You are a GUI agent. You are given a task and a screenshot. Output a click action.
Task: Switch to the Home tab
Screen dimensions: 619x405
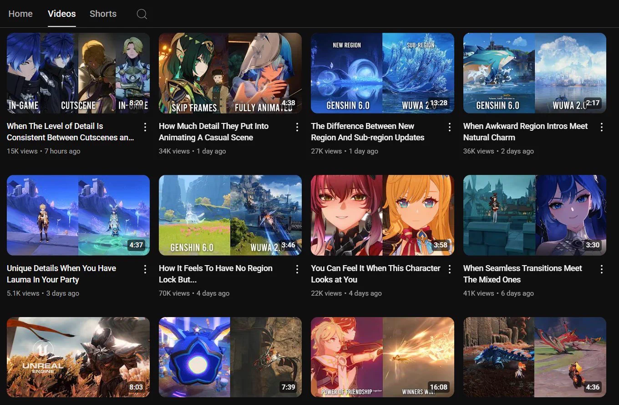pyautogui.click(x=20, y=14)
